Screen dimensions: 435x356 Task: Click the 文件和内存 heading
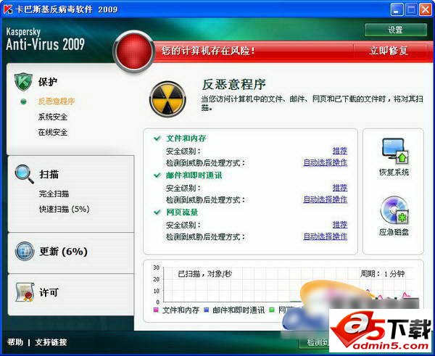[186, 138]
